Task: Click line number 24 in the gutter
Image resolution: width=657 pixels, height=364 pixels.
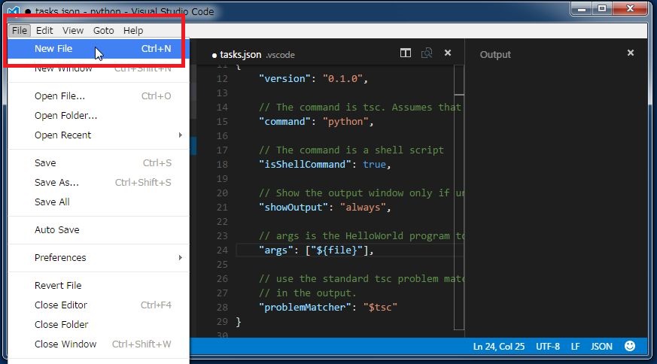Action: [223, 250]
